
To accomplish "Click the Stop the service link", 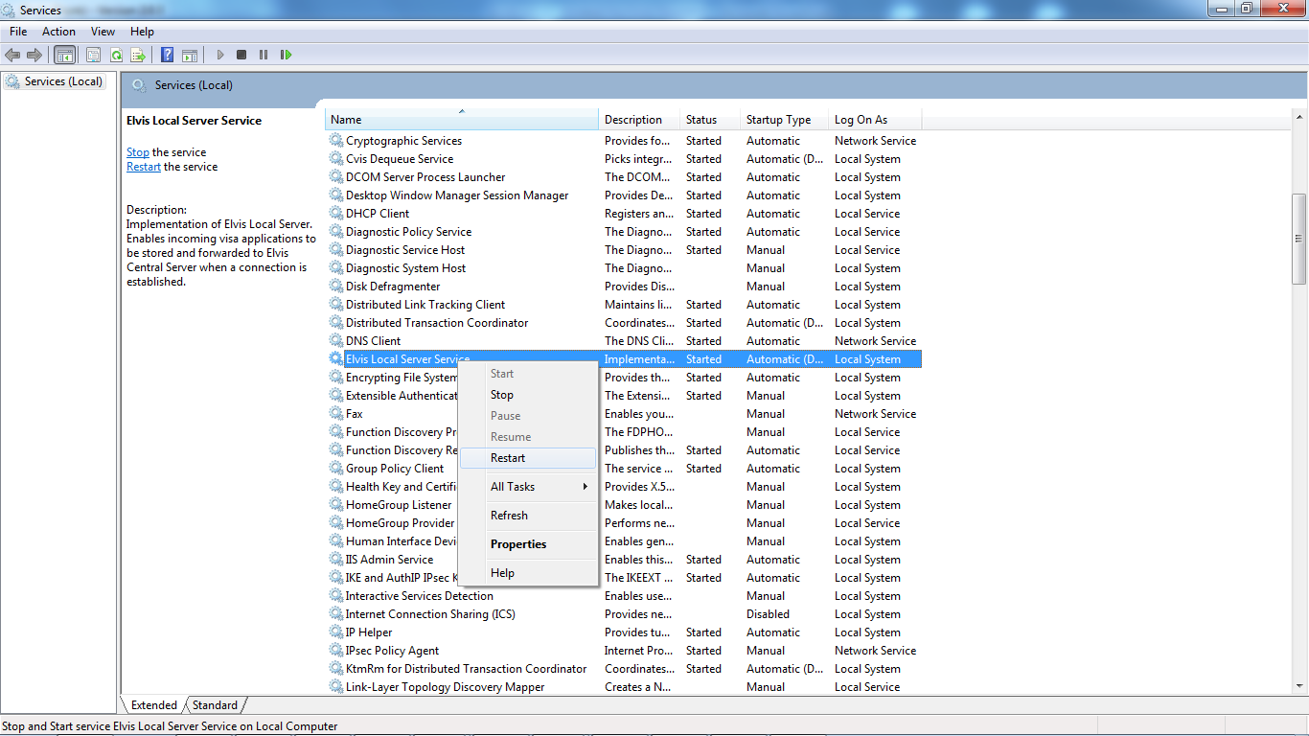I will tap(138, 152).
